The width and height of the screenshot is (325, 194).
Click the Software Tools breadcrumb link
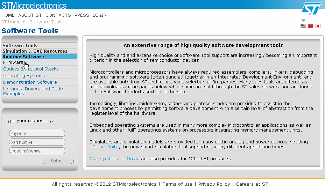46,22
